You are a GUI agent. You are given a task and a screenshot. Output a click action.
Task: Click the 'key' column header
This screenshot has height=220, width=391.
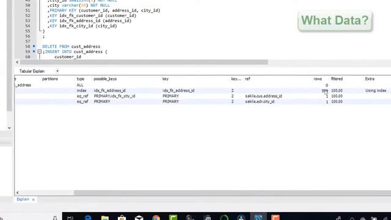[166, 79]
